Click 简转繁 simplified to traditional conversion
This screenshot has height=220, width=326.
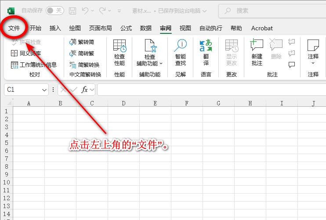point(82,54)
